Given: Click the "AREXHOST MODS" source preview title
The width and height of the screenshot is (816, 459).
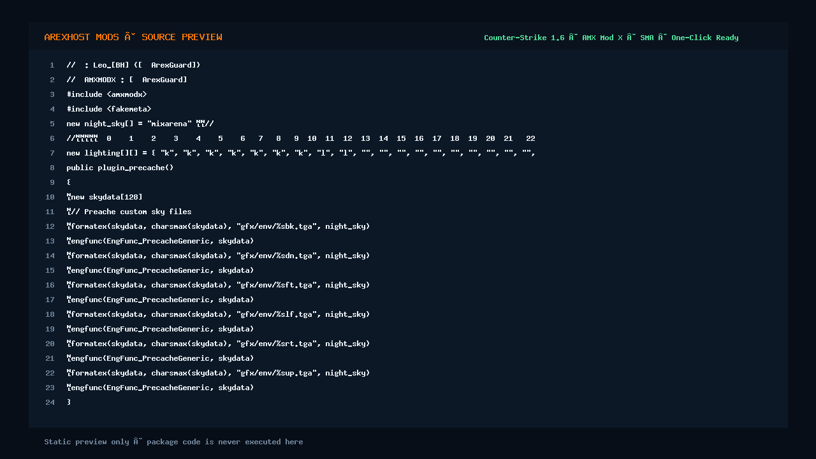Looking at the screenshot, I should pos(133,37).
